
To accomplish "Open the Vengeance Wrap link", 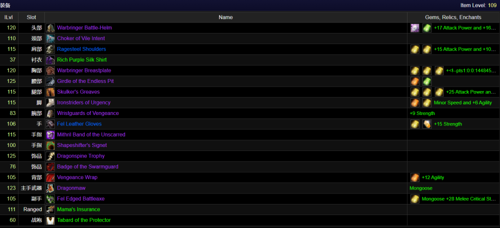I will coord(77,177).
